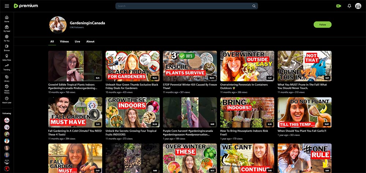Follow the GardeninginCanada channel
This screenshot has width=366, height=173.
click(x=322, y=25)
